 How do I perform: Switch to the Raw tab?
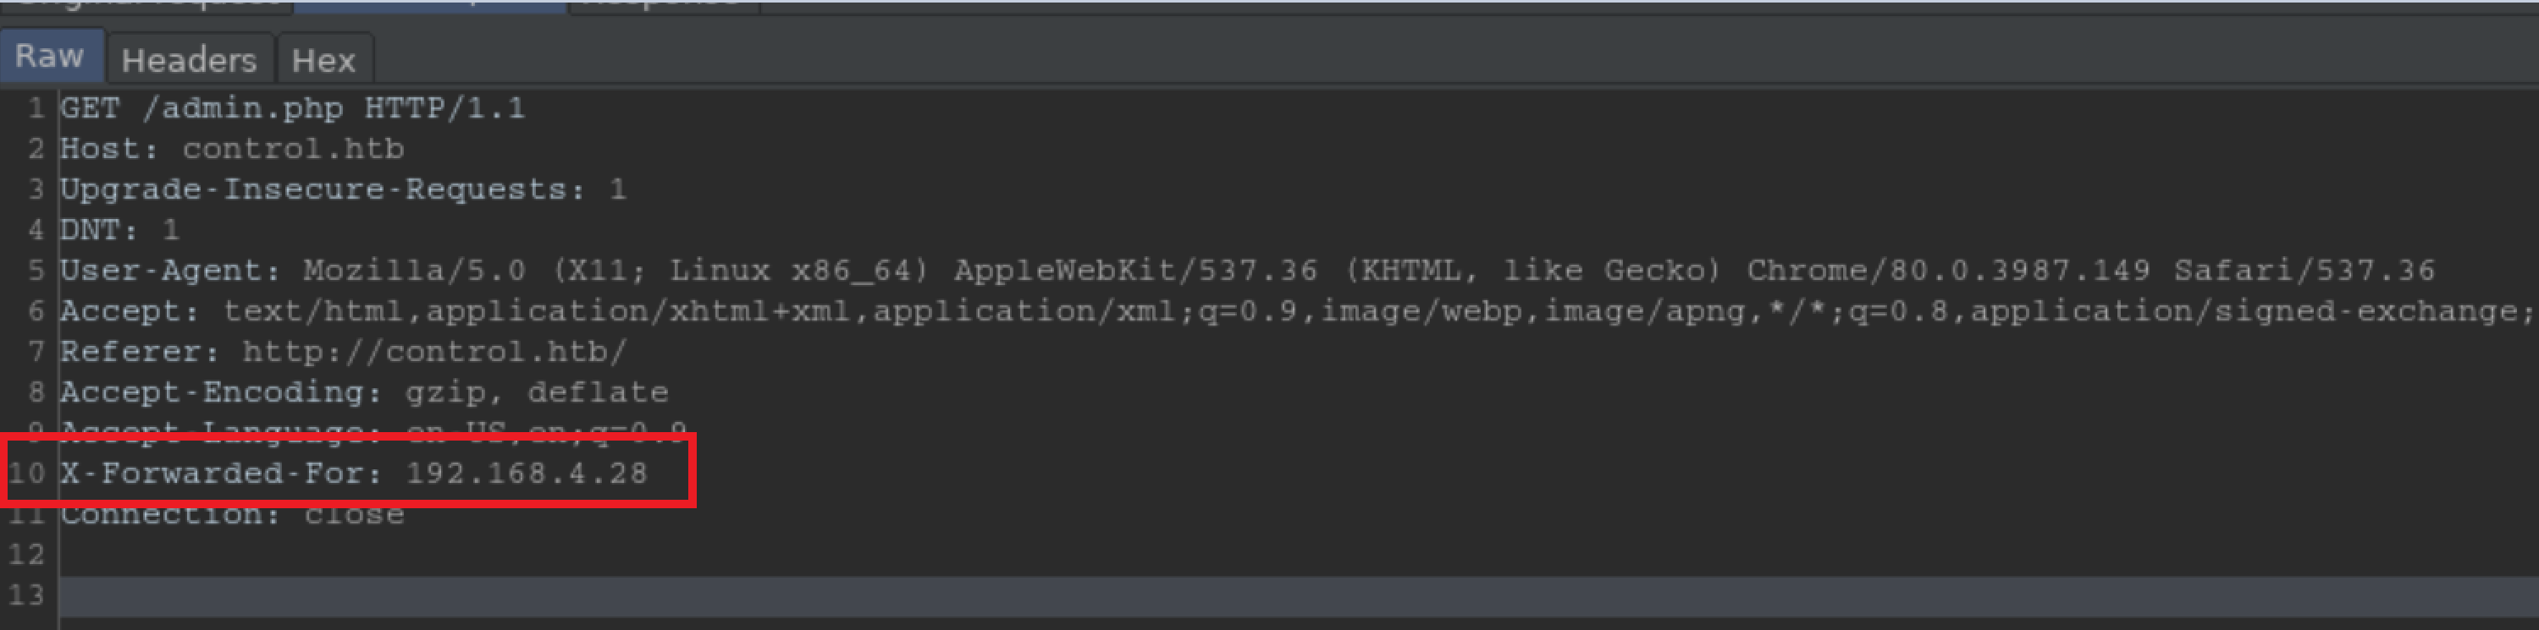point(49,58)
